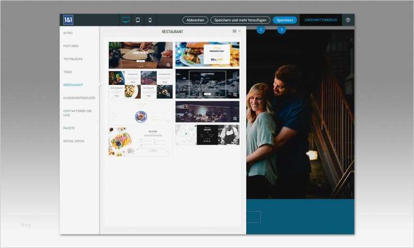Click the previous section blue arrow

(x=261, y=29)
